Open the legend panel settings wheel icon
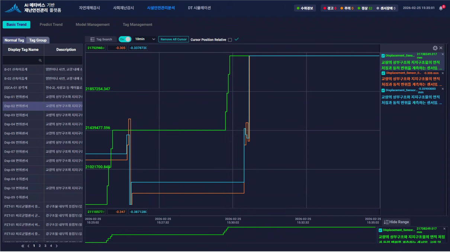Viewport: 450px width, 252px height. pos(435,48)
